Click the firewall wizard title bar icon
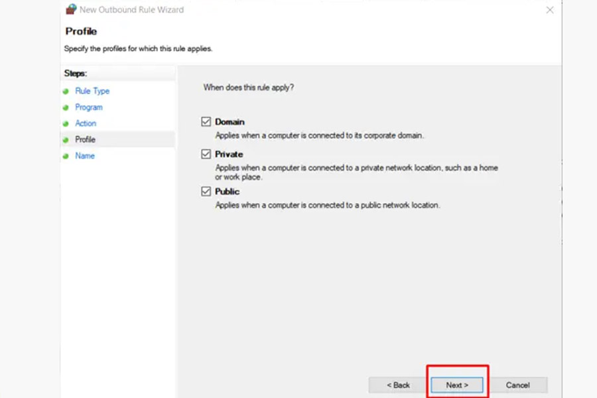The width and height of the screenshot is (597, 398). coord(71,9)
